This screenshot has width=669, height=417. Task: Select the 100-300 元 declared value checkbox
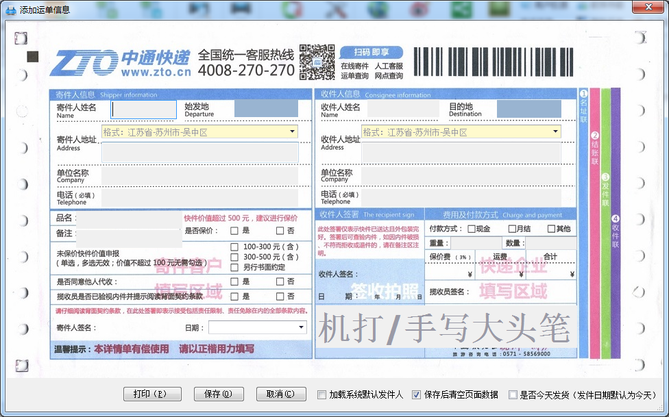(234, 247)
